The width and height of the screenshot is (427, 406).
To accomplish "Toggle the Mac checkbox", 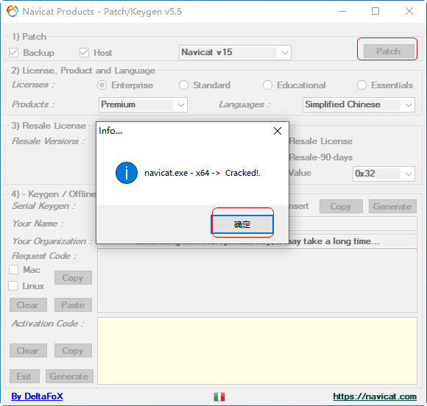I will click(13, 270).
